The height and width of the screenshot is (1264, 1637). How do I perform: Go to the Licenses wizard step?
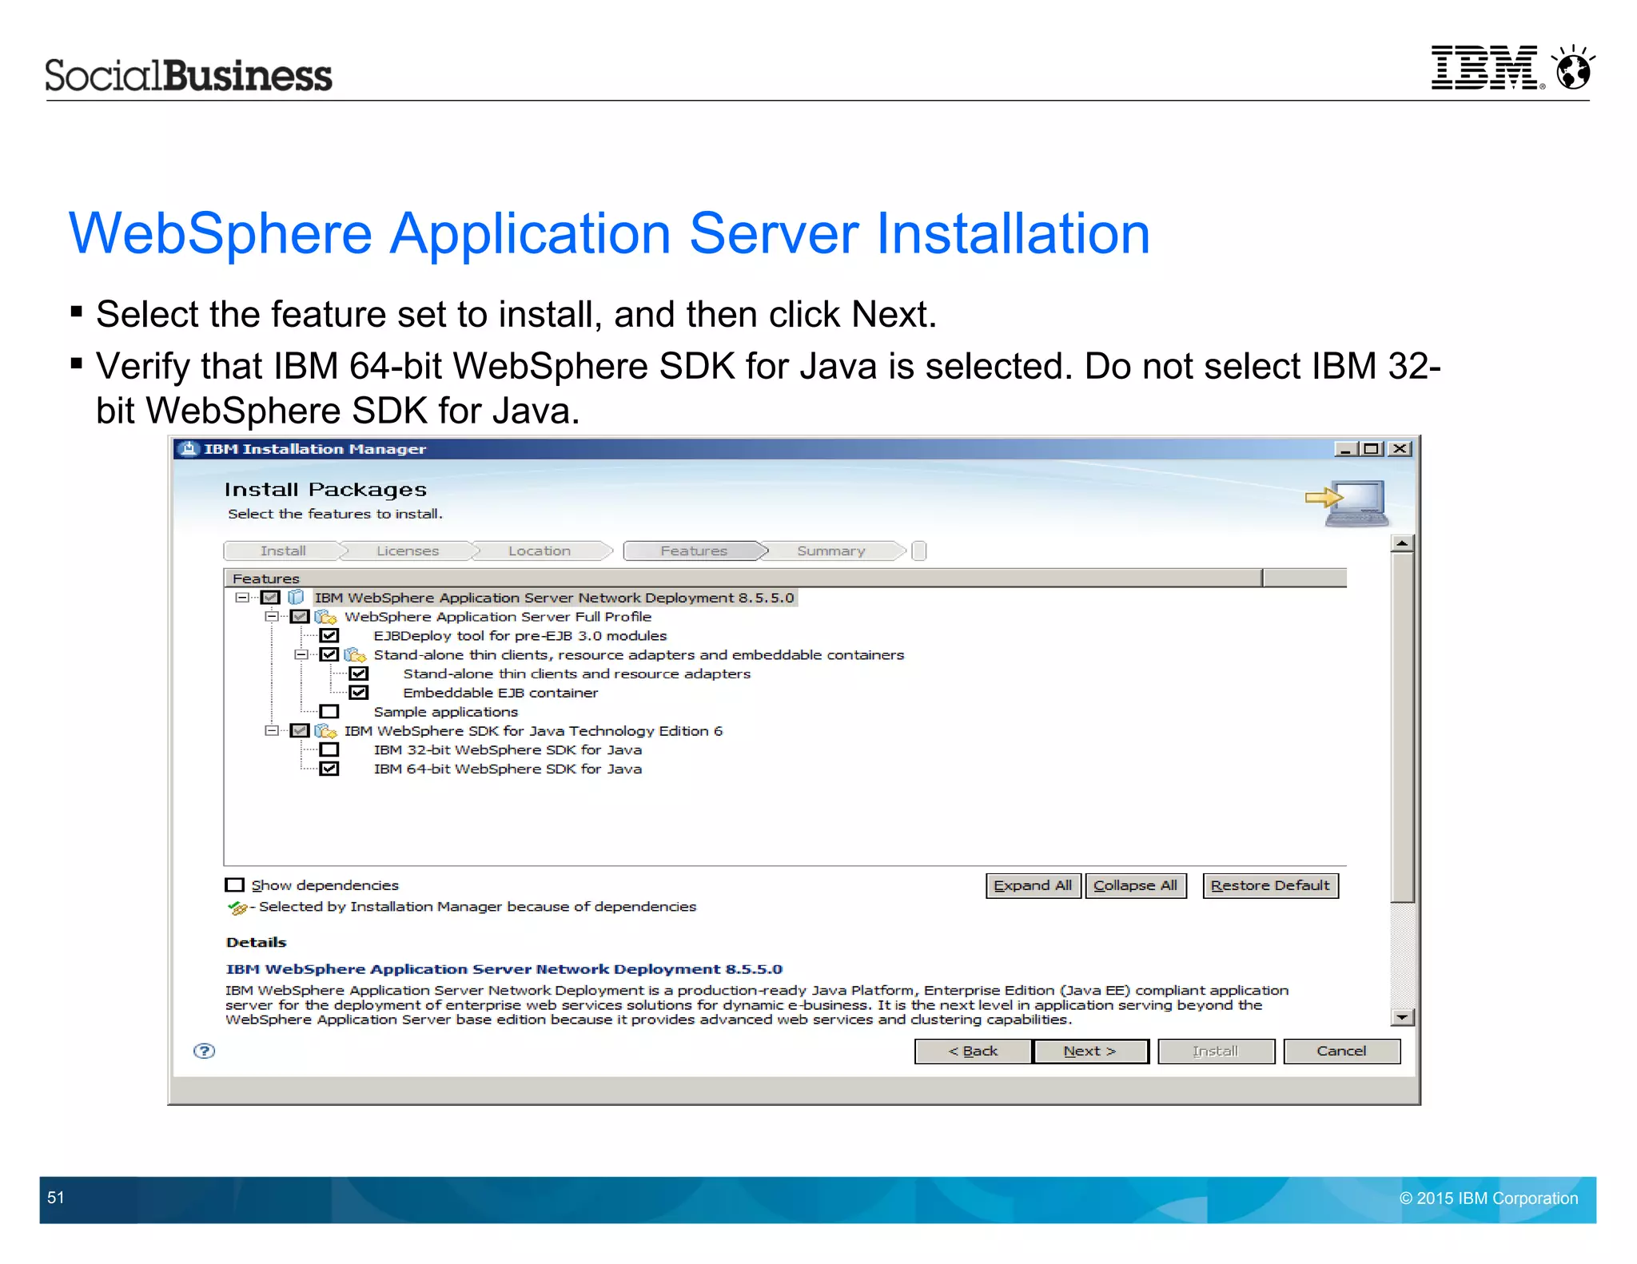[408, 551]
